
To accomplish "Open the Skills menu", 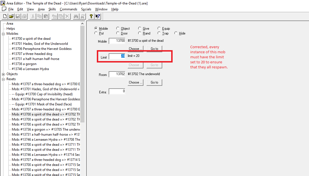I will (x=52, y=9).
